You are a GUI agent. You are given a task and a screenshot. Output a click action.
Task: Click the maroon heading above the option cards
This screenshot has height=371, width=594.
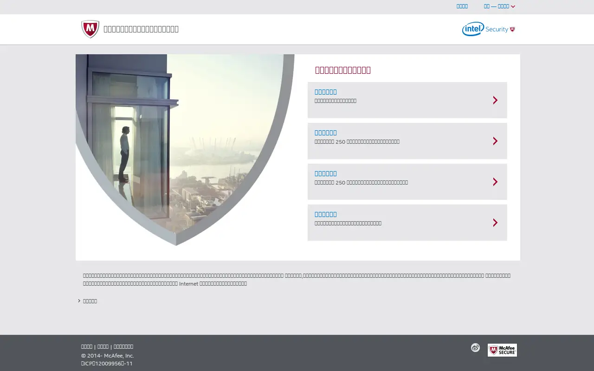[343, 70]
